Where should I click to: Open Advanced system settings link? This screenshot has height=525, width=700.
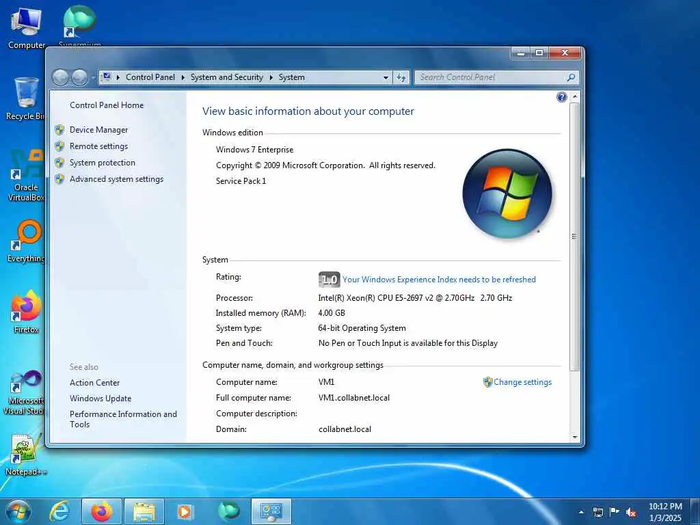click(x=116, y=179)
